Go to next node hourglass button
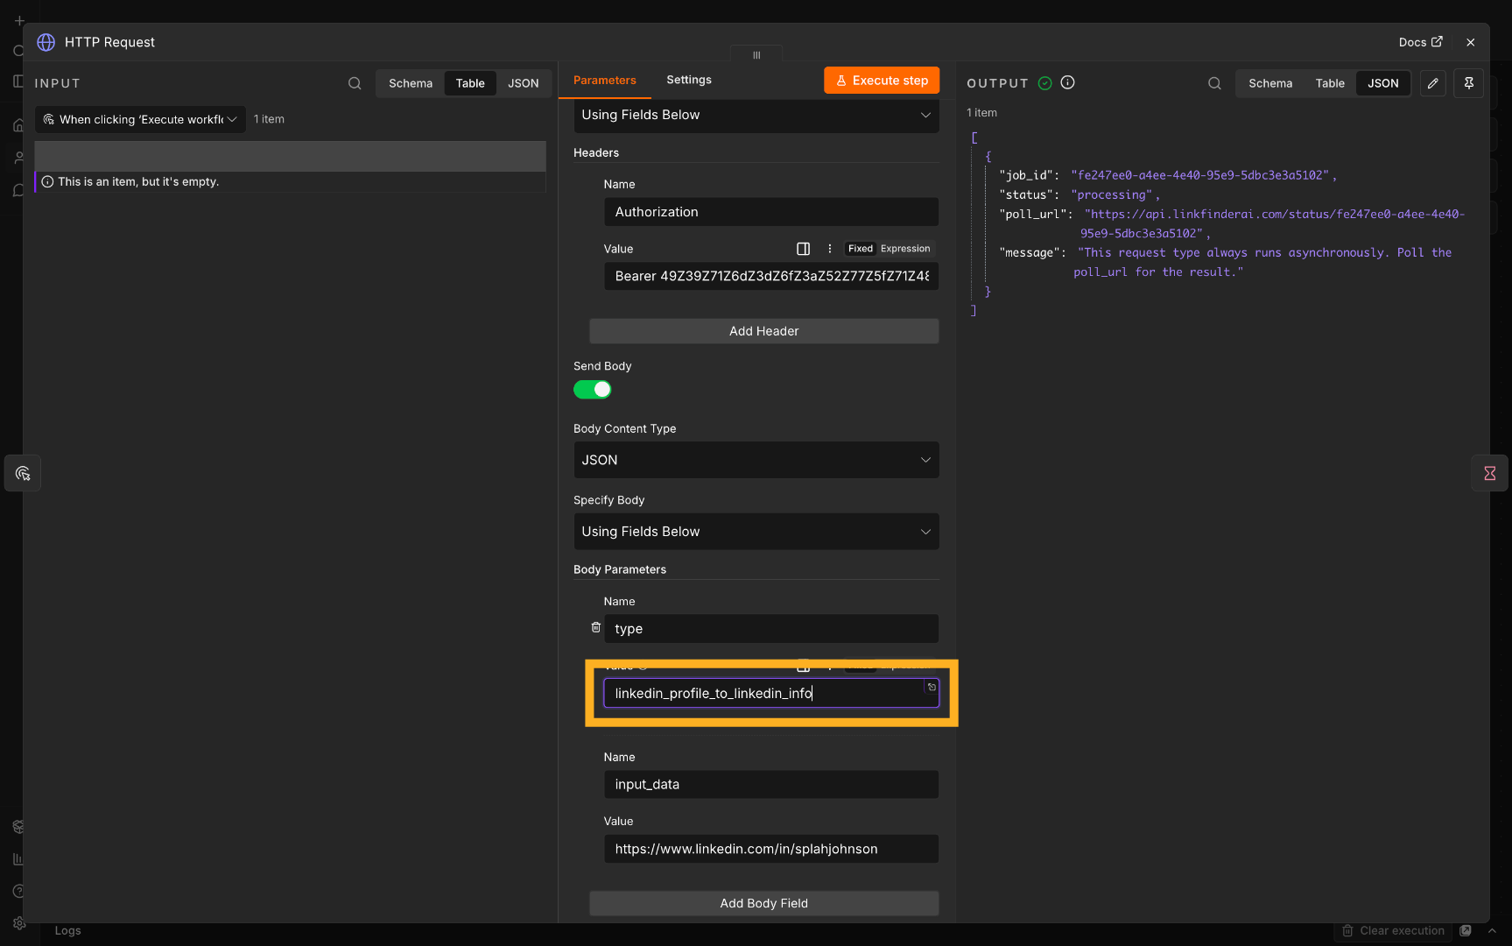Screen dimensions: 1512x946 (1489, 474)
